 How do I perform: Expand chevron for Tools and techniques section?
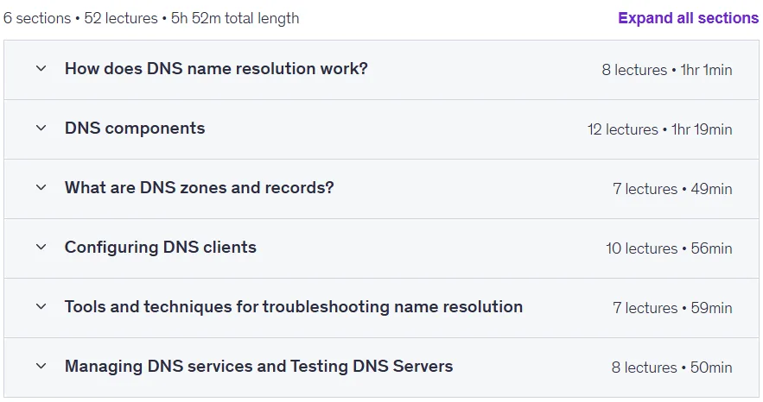[41, 307]
